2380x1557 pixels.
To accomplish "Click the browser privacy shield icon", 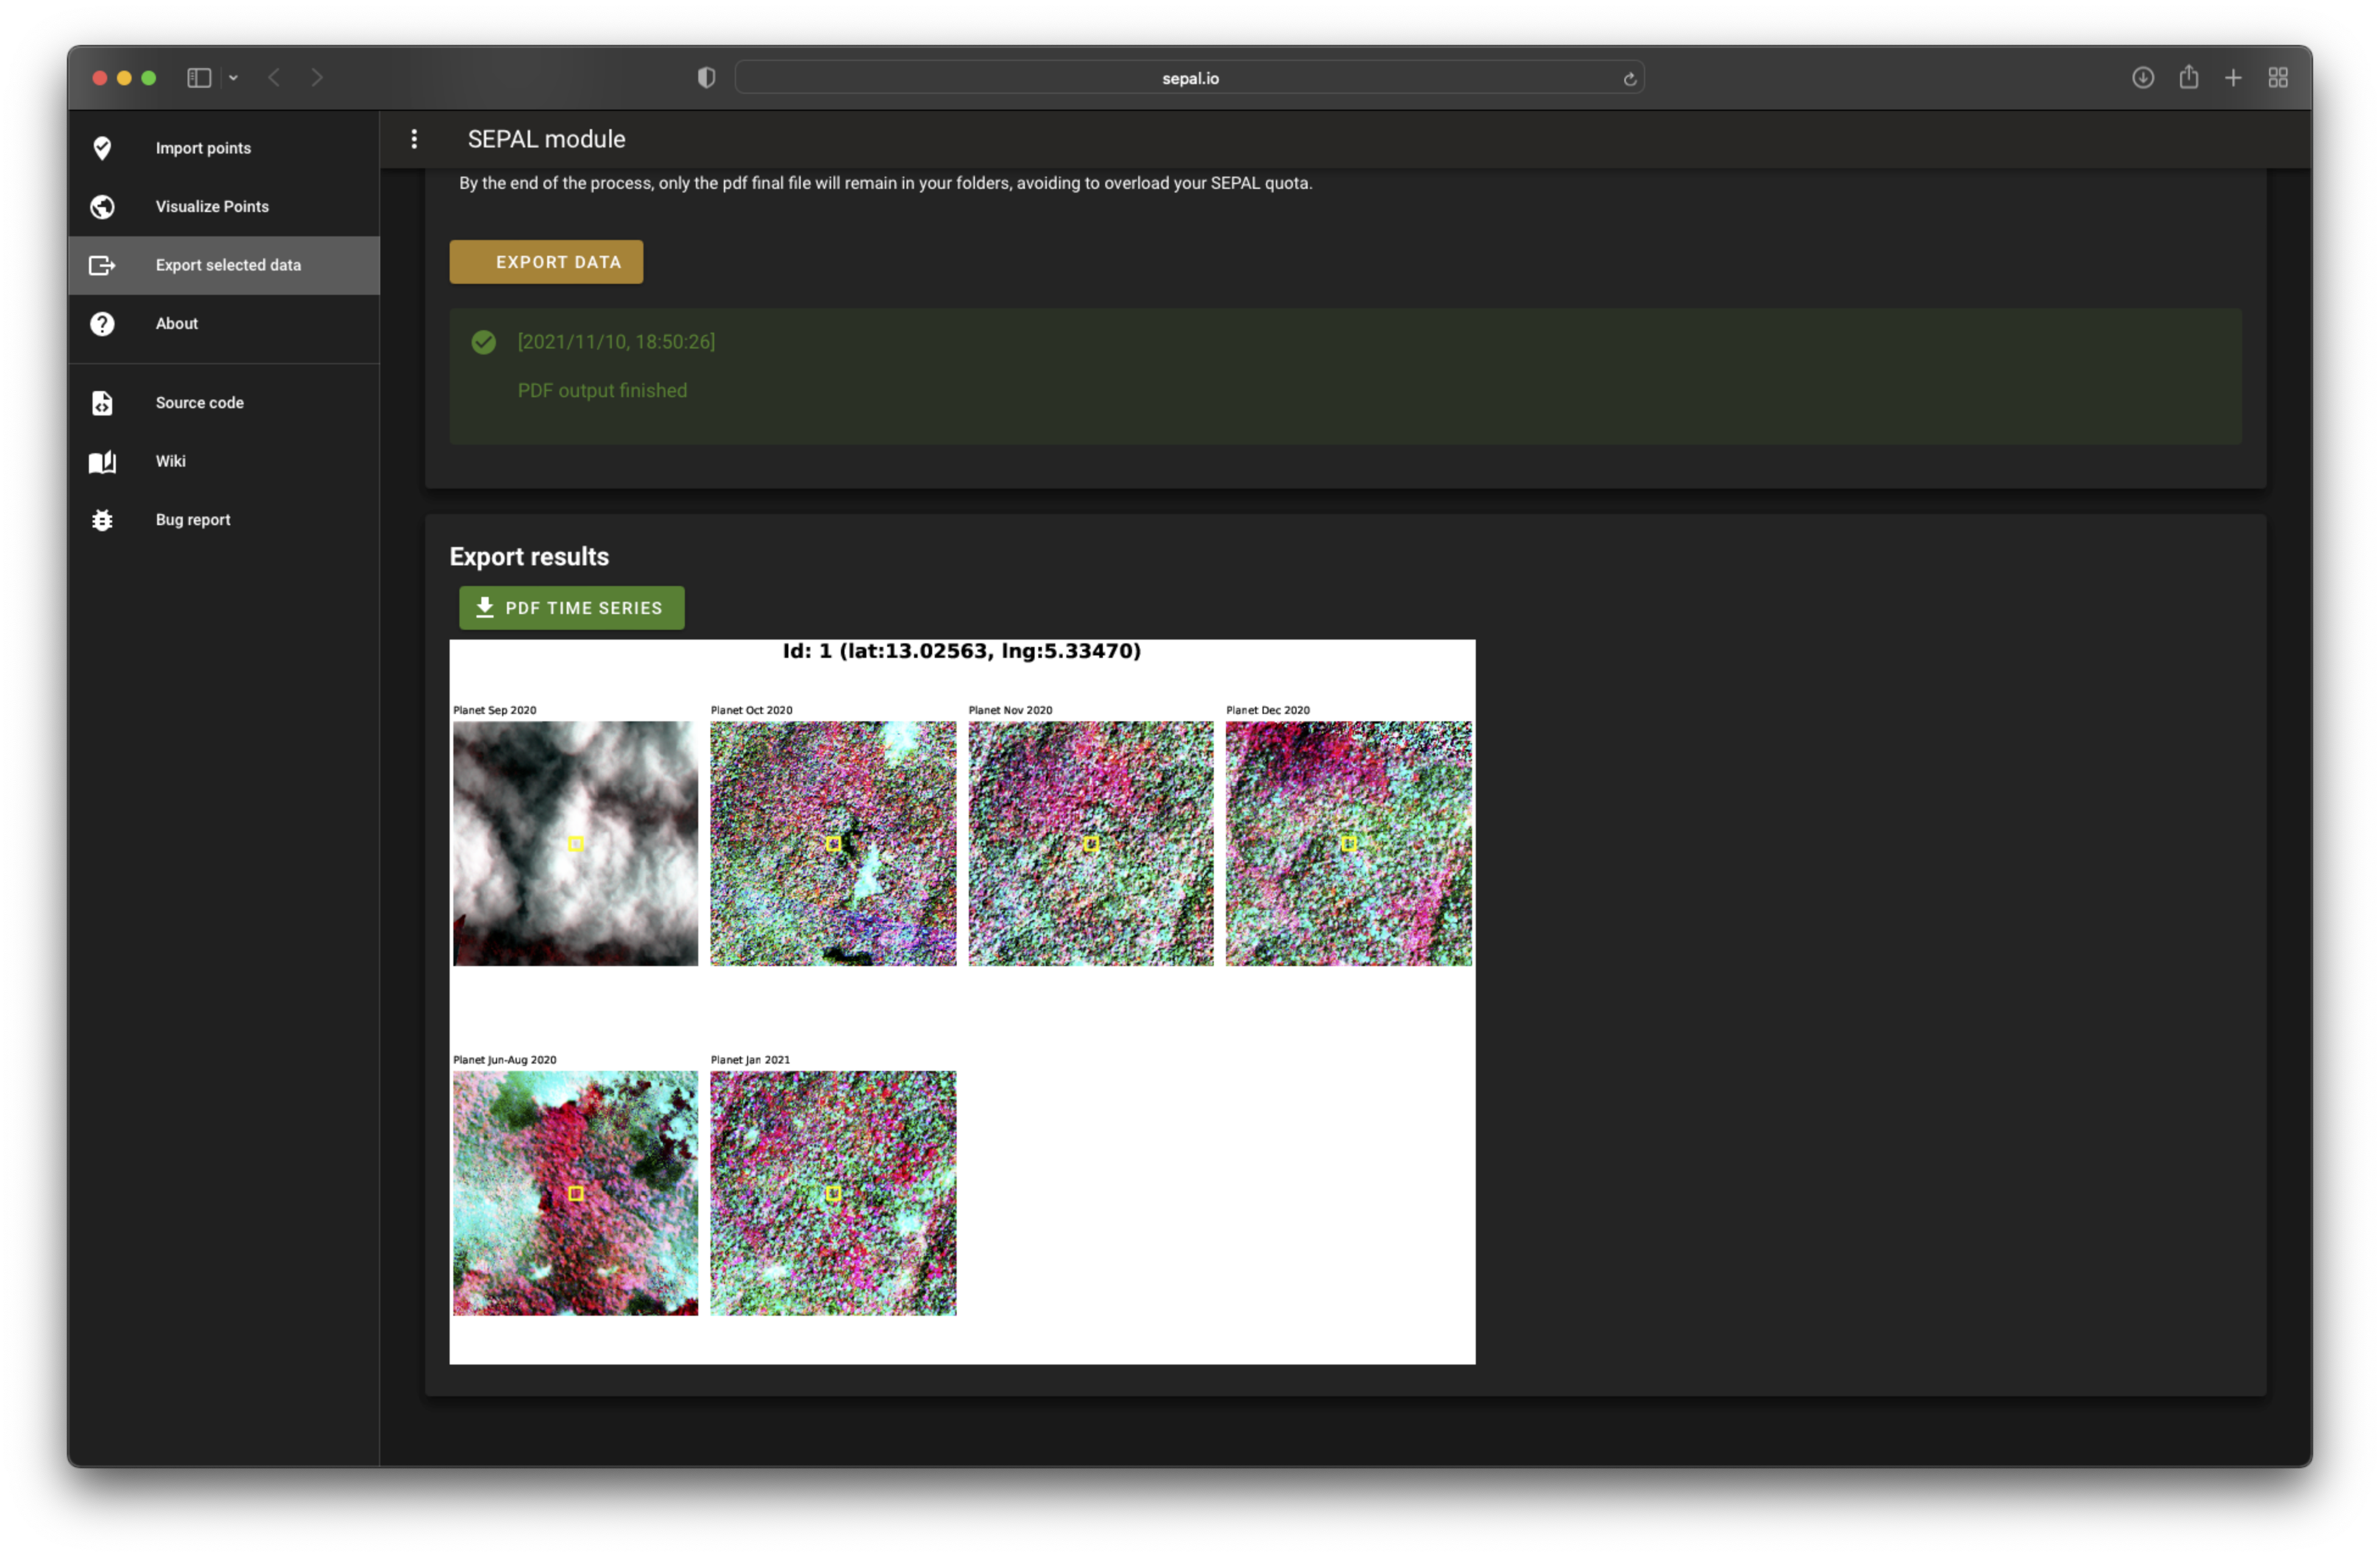I will pos(706,78).
